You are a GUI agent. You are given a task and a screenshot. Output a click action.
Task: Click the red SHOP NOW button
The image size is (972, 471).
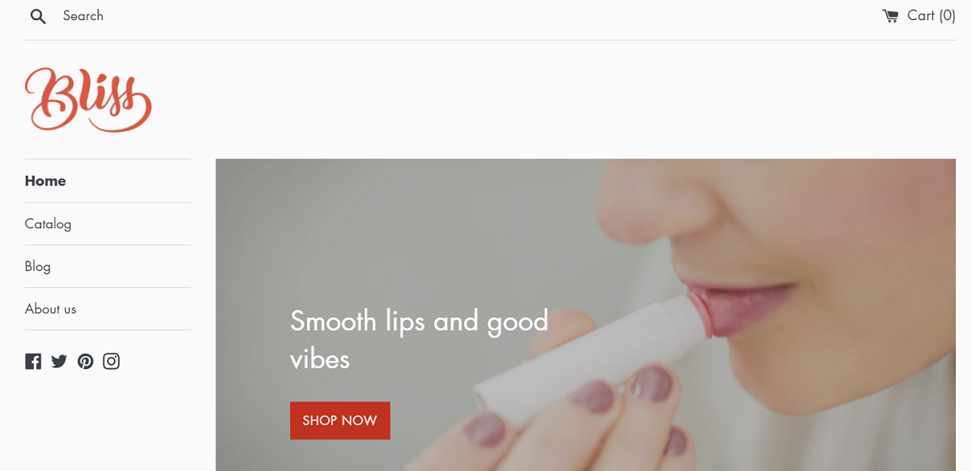pos(340,421)
